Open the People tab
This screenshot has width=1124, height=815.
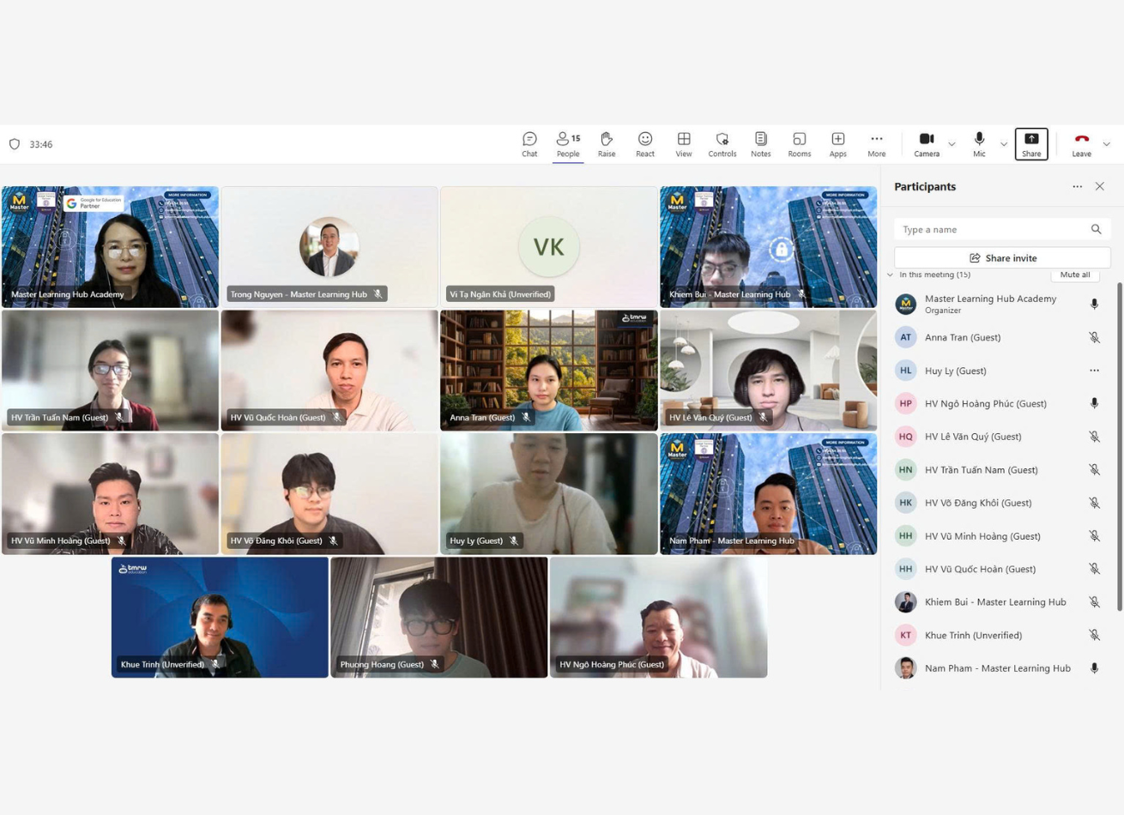tap(567, 144)
